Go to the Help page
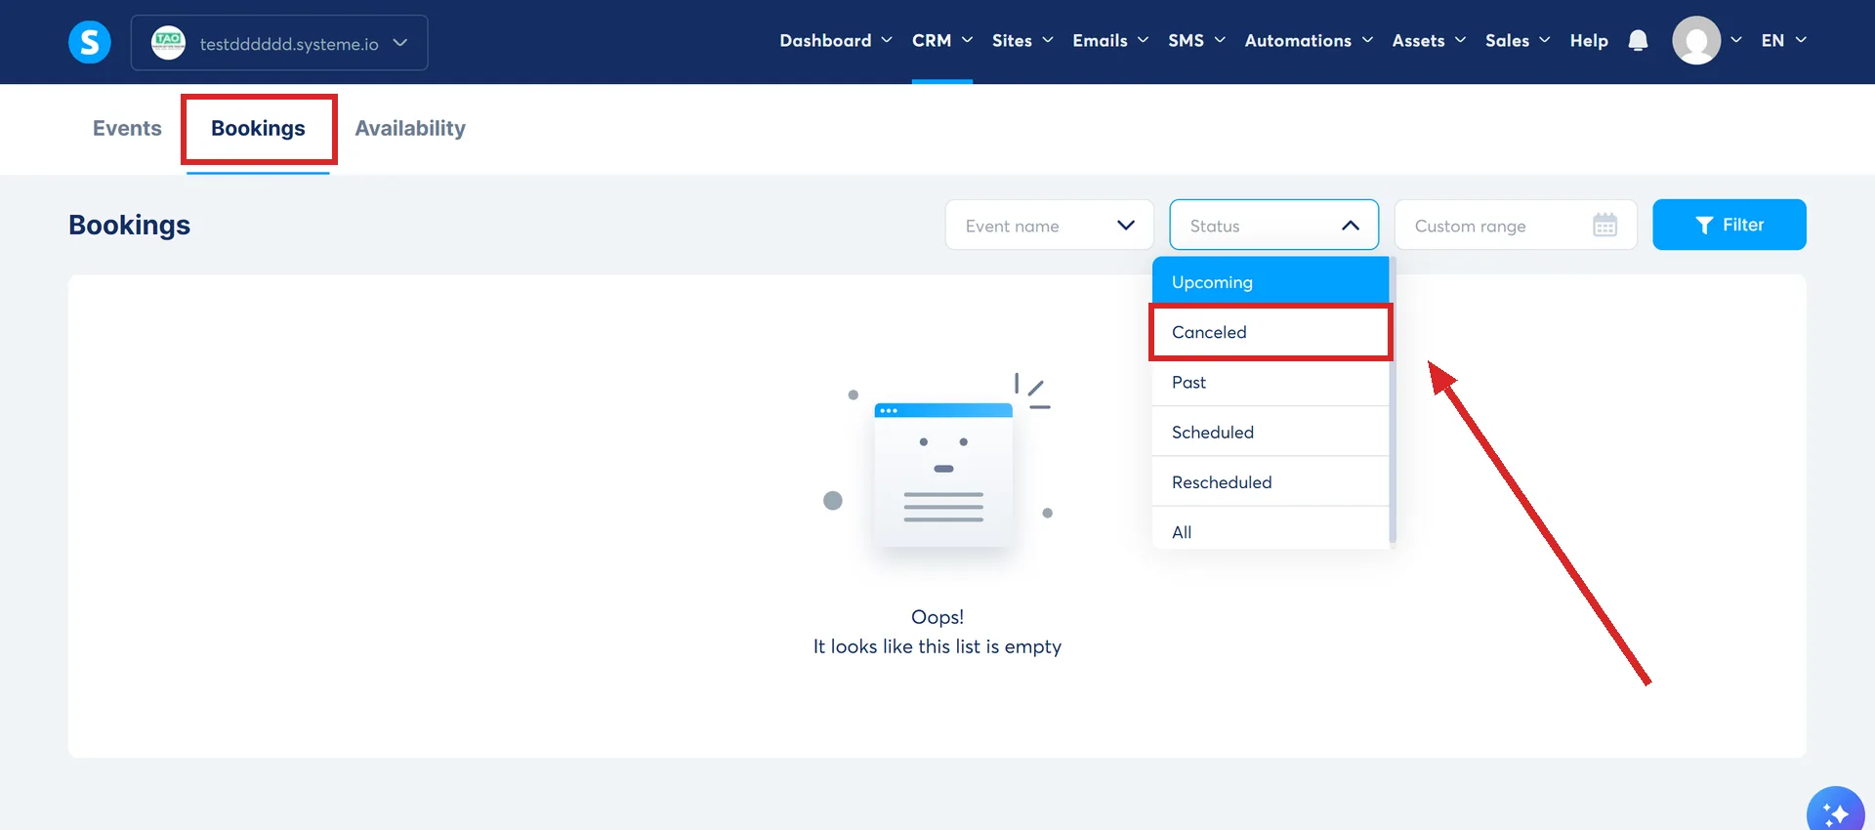 pyautogui.click(x=1589, y=40)
